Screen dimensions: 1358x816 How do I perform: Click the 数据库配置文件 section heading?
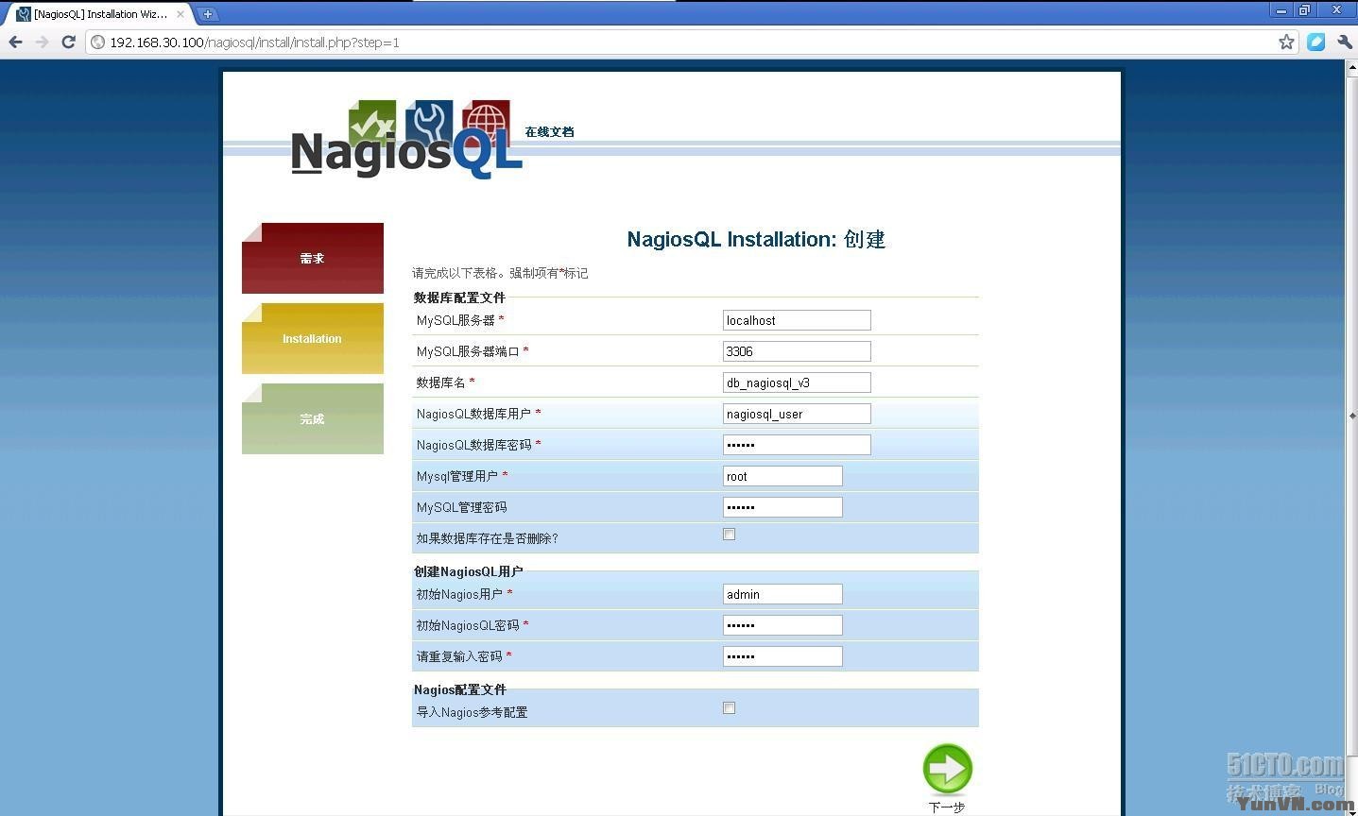coord(459,297)
